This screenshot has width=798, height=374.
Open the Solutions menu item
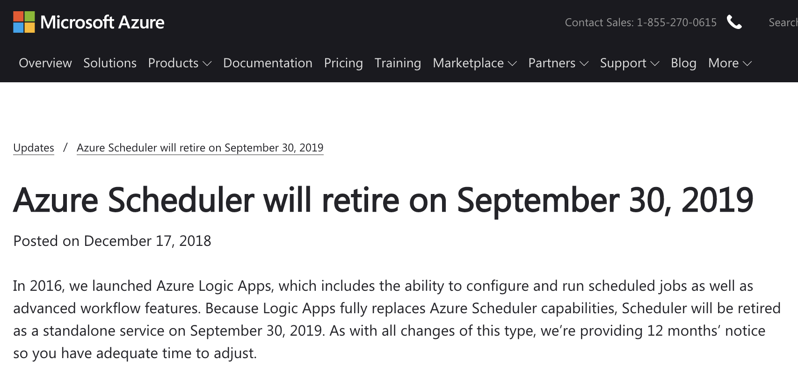[109, 63]
